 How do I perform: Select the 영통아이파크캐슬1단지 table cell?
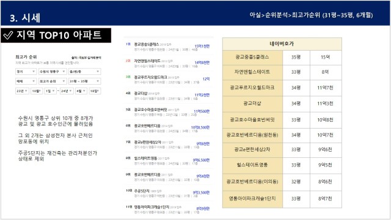[252, 199]
